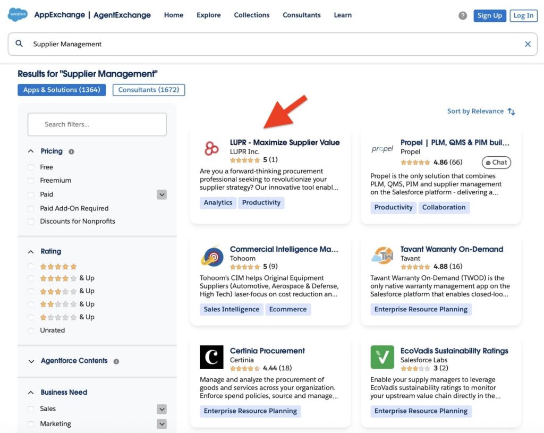Screen dimensions: 544x433
Task: Click the search magnifier icon
Action: click(20, 44)
